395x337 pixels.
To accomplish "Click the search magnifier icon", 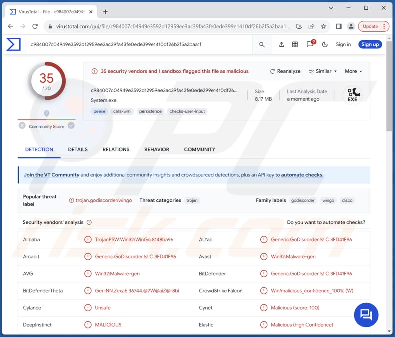I will pyautogui.click(x=262, y=45).
